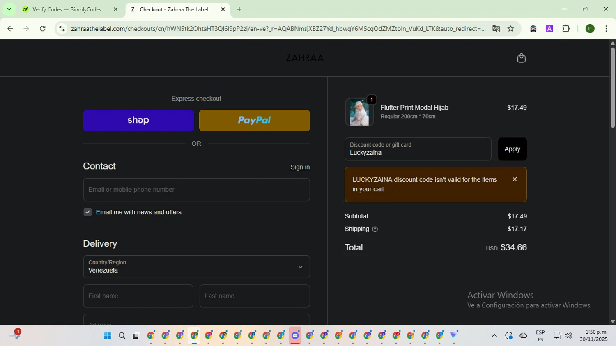Open the tab search dropdown arrow
616x346 pixels.
[9, 9]
